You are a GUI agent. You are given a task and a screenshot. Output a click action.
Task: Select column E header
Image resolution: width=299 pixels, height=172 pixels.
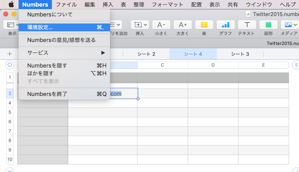click(x=263, y=65)
